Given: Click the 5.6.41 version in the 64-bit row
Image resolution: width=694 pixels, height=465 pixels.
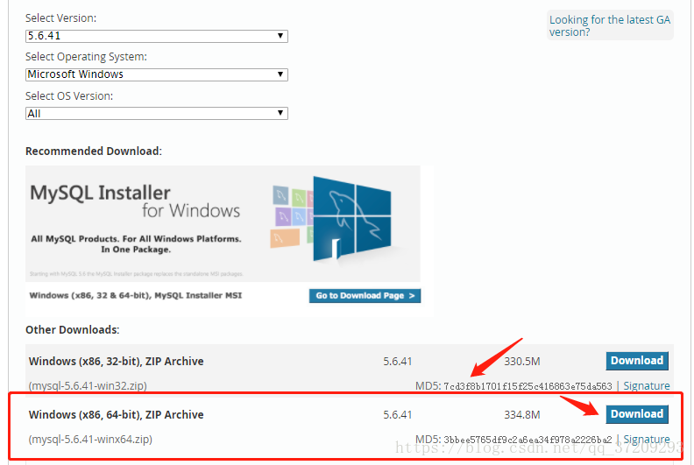Looking at the screenshot, I should click(x=397, y=415).
